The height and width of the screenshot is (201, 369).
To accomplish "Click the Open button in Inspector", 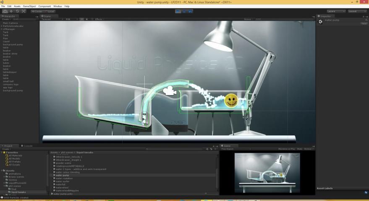I will [x=364, y=23].
